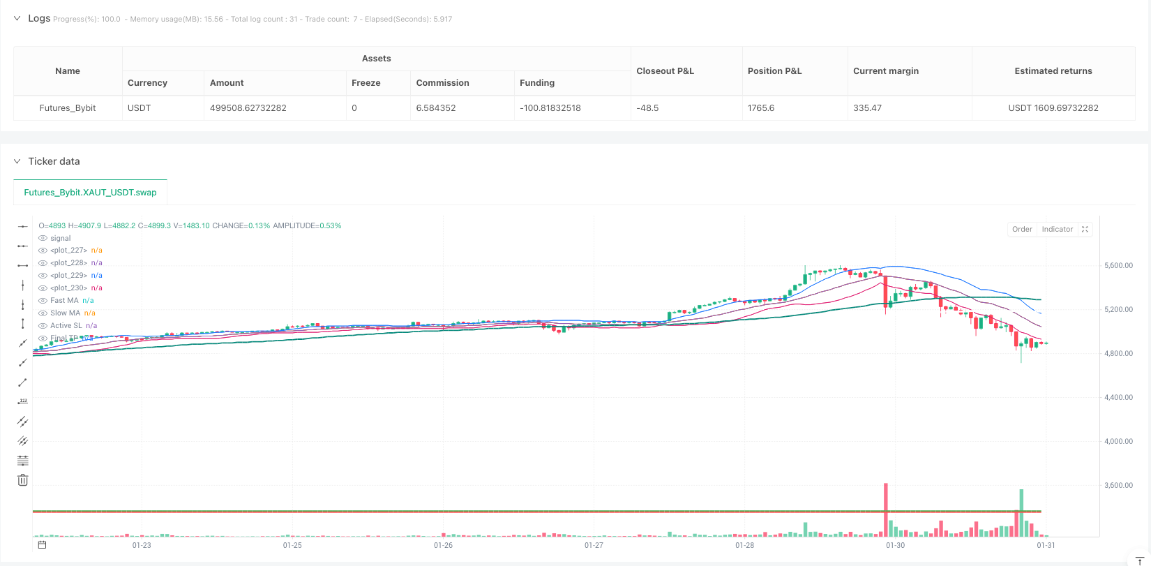This screenshot has height=566, width=1151.
Task: Click the Indicator button on chart
Action: [1057, 229]
